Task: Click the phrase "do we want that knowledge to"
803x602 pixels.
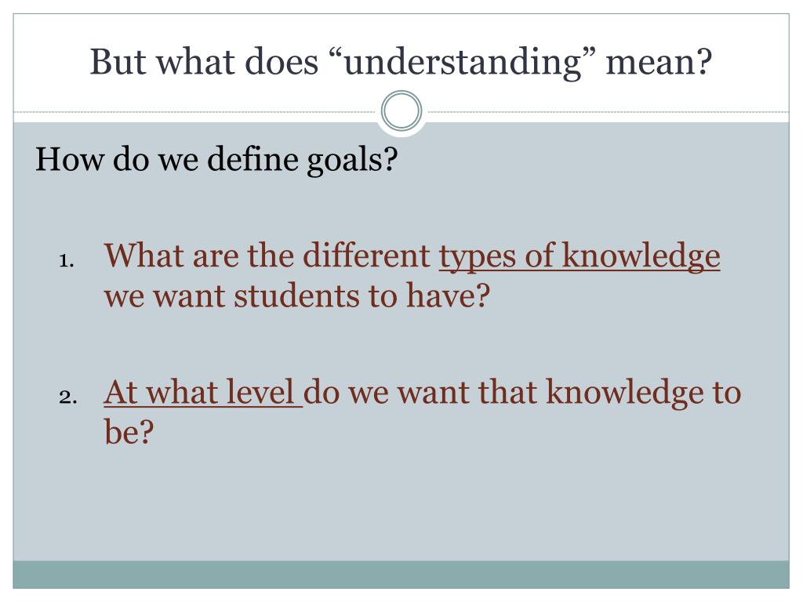Action: pyautogui.click(x=522, y=393)
